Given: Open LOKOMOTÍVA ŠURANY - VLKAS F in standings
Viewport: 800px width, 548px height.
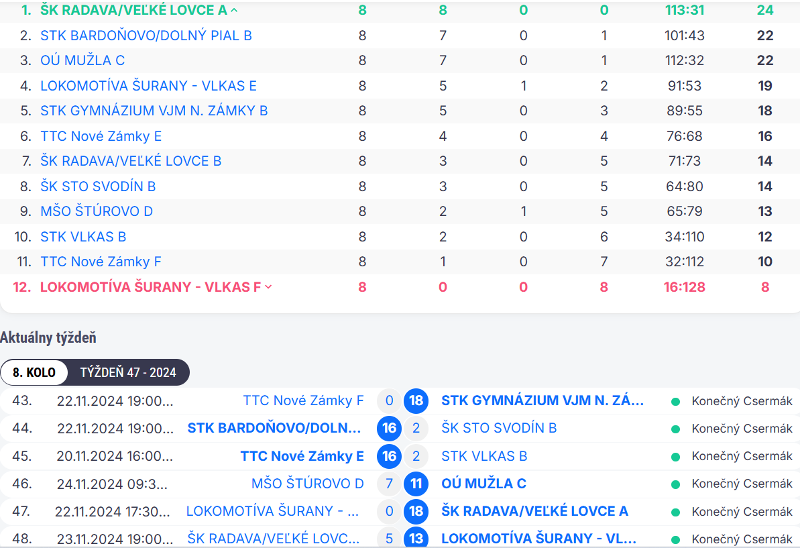Looking at the screenshot, I should (150, 287).
